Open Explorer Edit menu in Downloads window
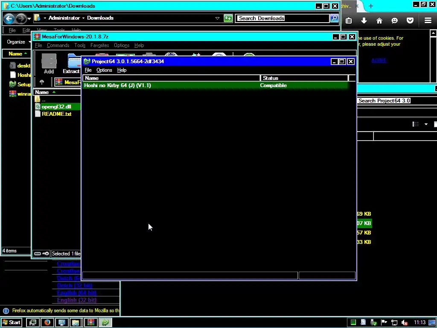The height and width of the screenshot is (328, 437). click(26, 30)
